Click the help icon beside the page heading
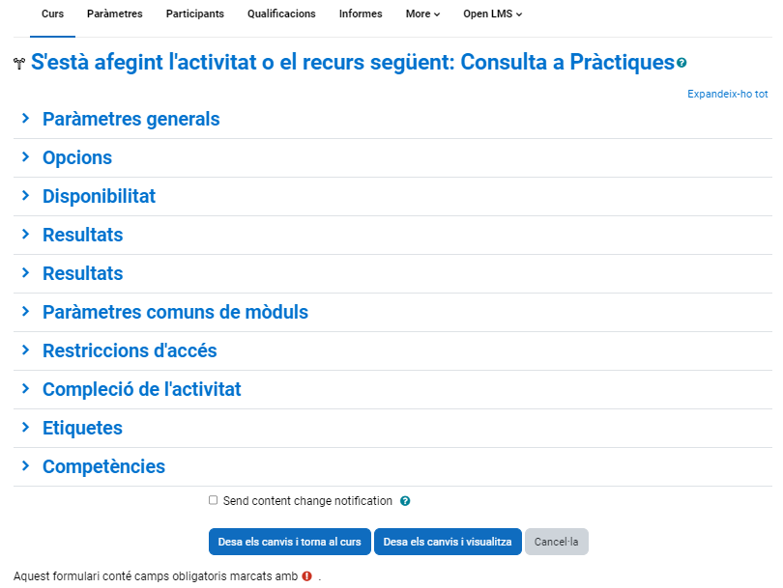This screenshot has height=588, width=783. pyautogui.click(x=682, y=63)
